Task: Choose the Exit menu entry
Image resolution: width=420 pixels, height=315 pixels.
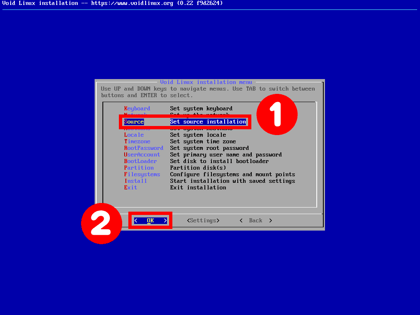Action: (175, 188)
